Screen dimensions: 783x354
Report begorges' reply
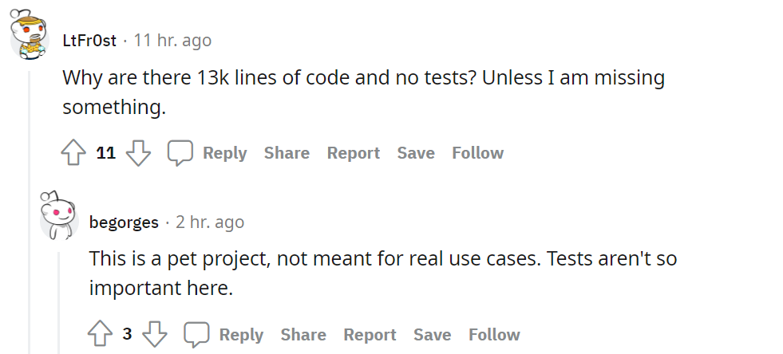click(370, 335)
